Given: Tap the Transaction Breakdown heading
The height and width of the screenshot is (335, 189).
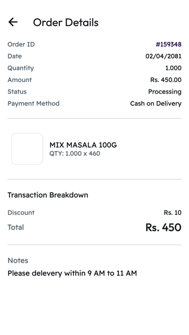Looking at the screenshot, I should coord(48,195).
